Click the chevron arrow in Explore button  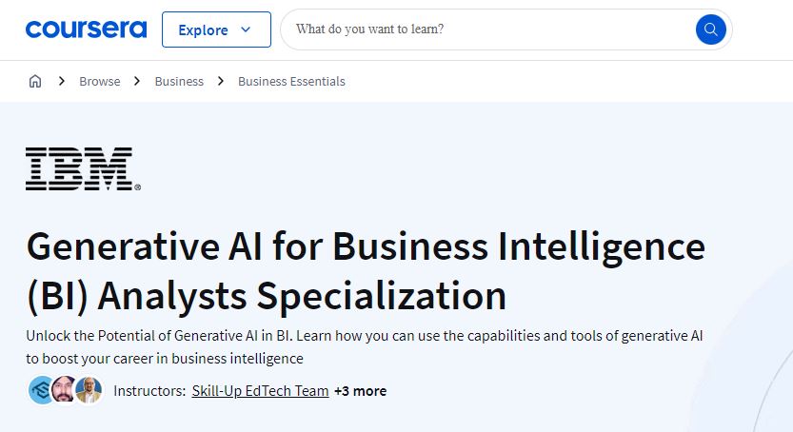(x=246, y=29)
